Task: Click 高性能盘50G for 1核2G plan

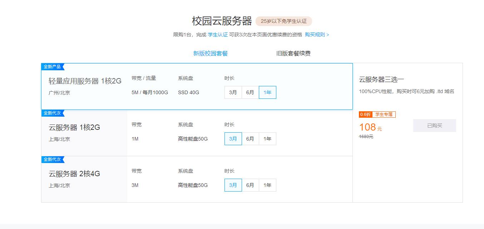Action: 193,139
